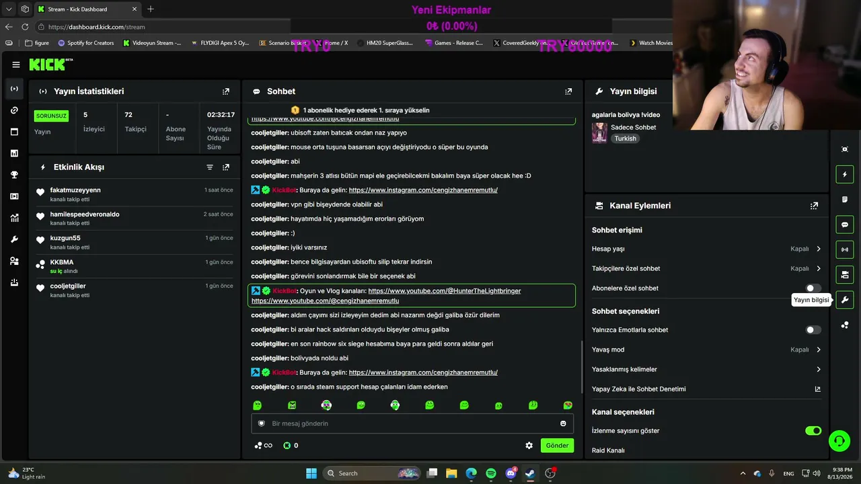Image resolution: width=861 pixels, height=484 pixels.
Task: Toggle Abonelere özel sohbet switch
Action: pyautogui.click(x=813, y=288)
